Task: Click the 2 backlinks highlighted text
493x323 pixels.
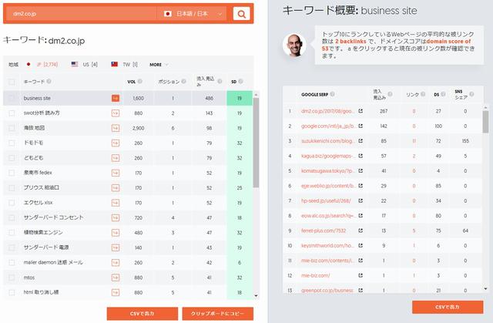Action: coord(350,41)
